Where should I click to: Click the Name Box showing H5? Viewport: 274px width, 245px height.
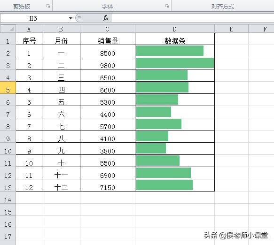click(33, 18)
